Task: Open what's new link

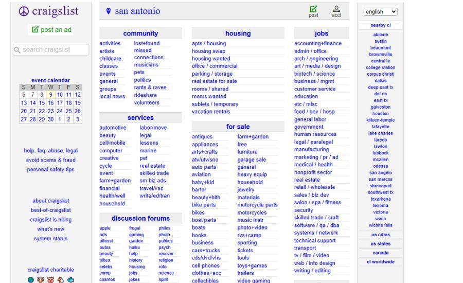Action: click(x=51, y=229)
